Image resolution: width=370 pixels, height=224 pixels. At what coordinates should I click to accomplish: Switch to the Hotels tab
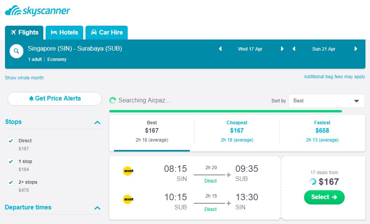click(x=64, y=33)
